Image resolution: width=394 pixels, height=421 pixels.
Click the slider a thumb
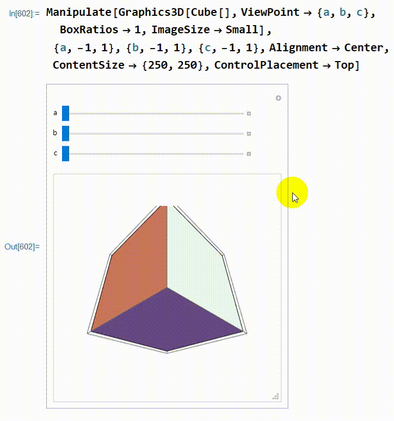pyautogui.click(x=65, y=113)
